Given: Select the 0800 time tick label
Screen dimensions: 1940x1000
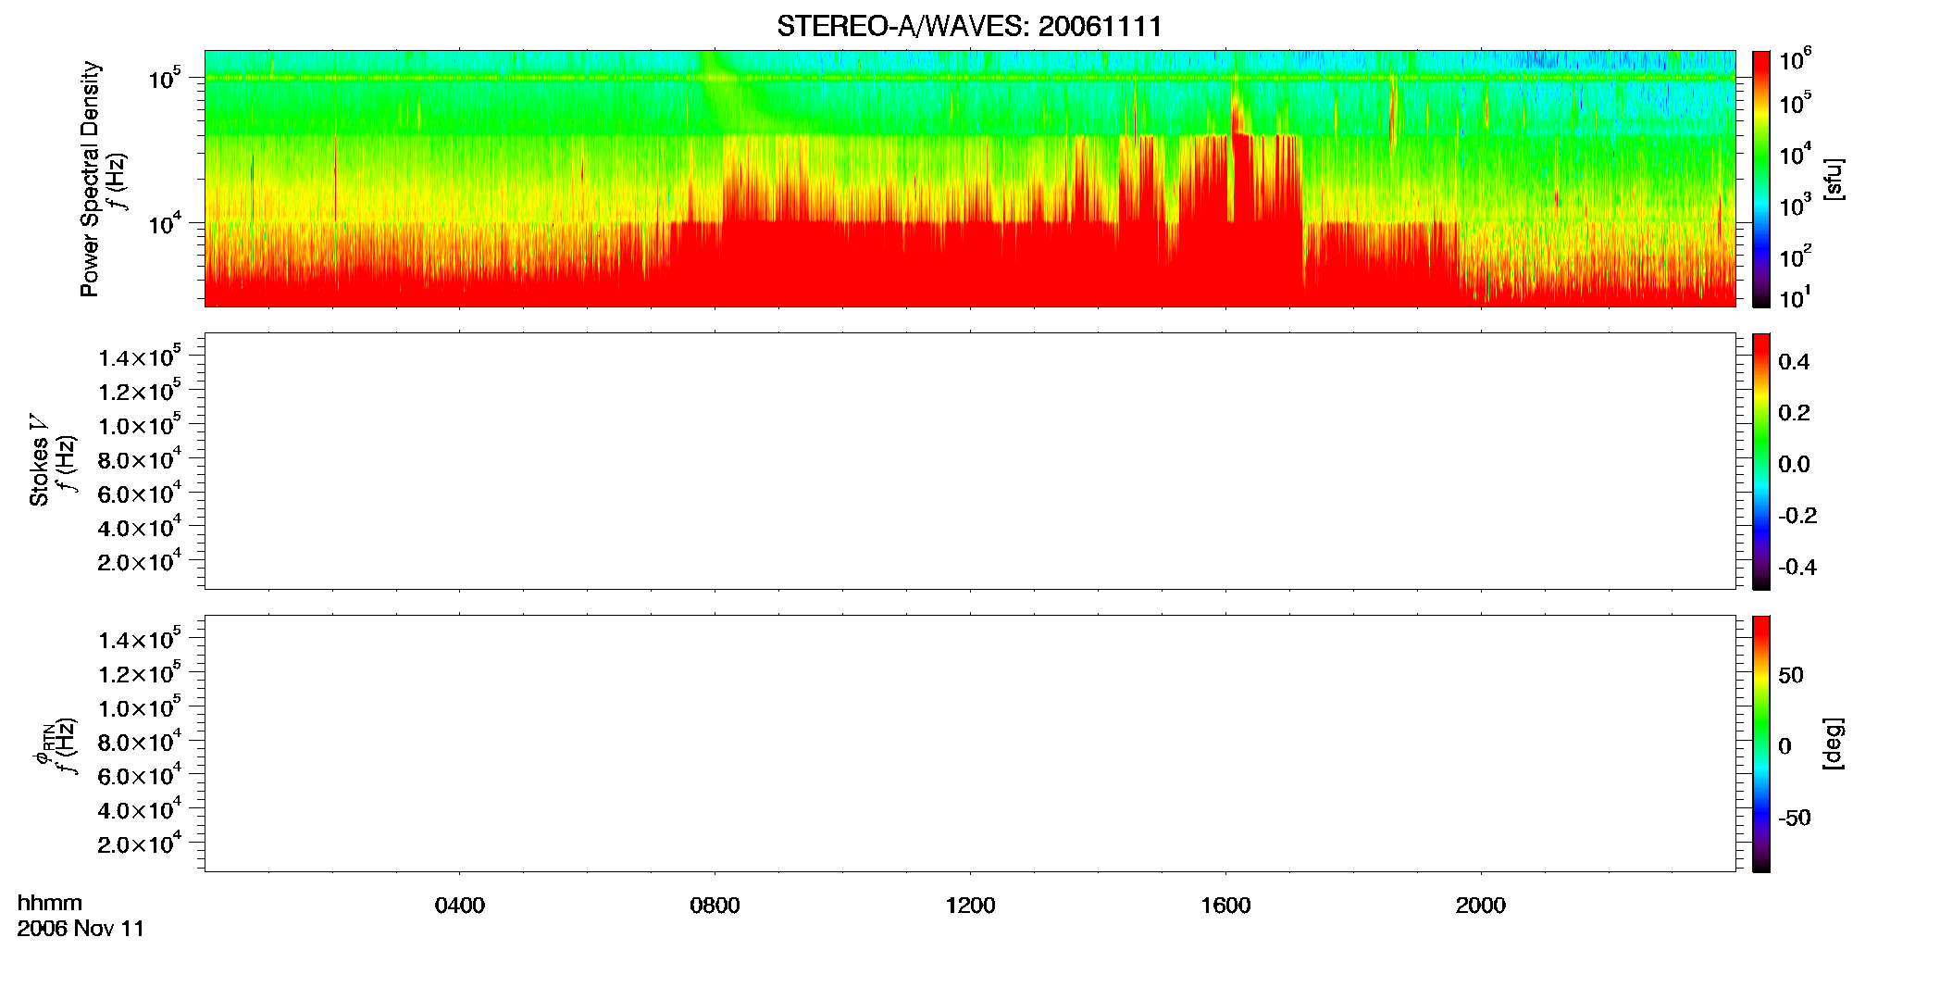Looking at the screenshot, I should coord(715,905).
